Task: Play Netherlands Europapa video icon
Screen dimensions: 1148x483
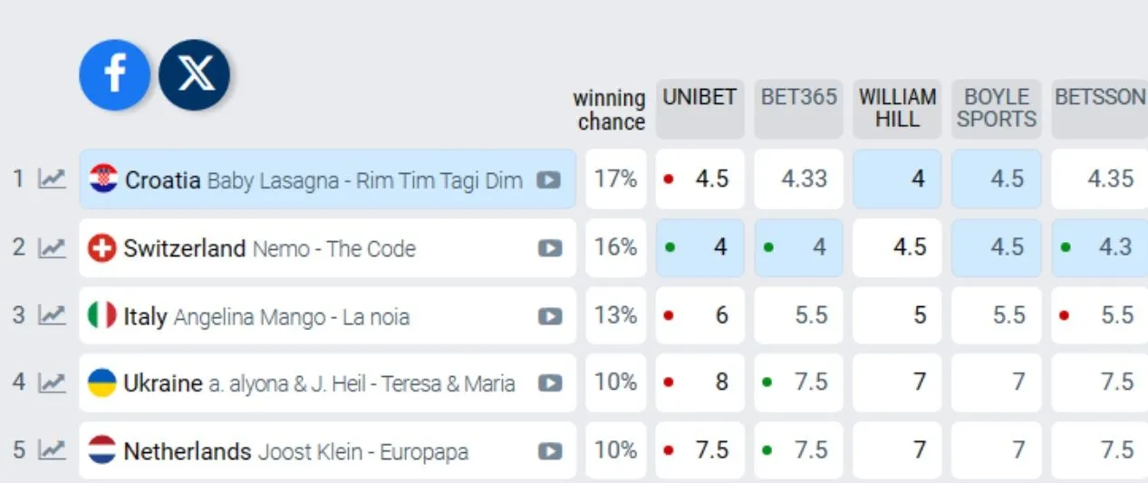Action: pos(549,450)
